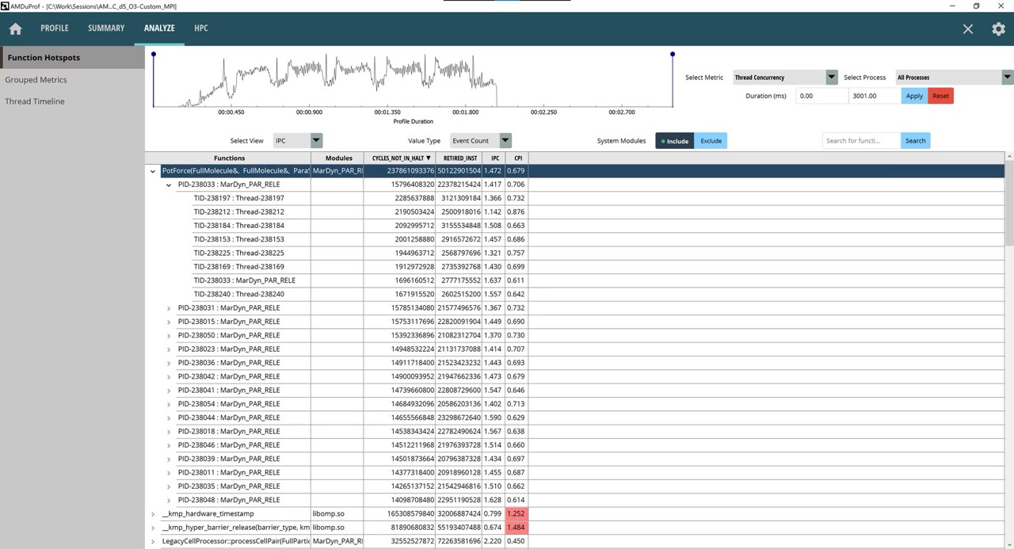Click the right timeline range handle
This screenshot has height=549, width=1014.
click(673, 55)
